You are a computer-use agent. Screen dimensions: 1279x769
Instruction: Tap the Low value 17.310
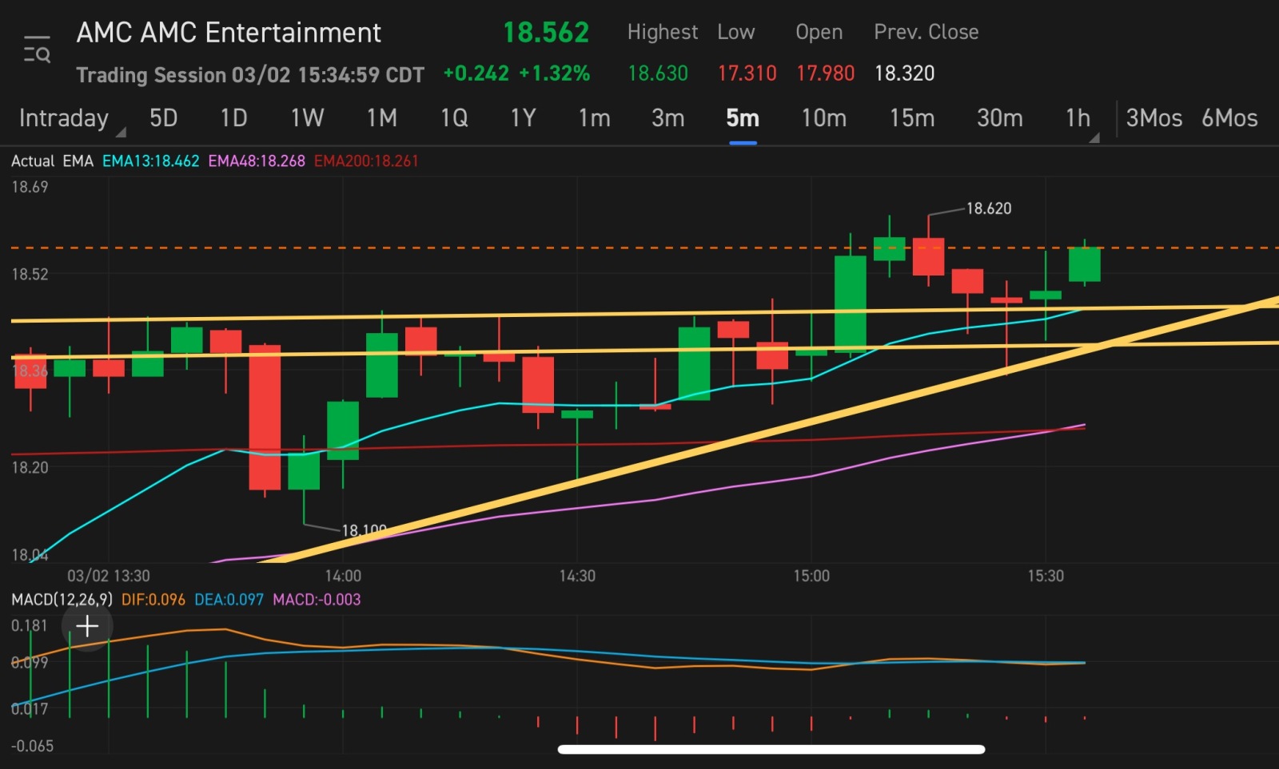[x=747, y=73]
